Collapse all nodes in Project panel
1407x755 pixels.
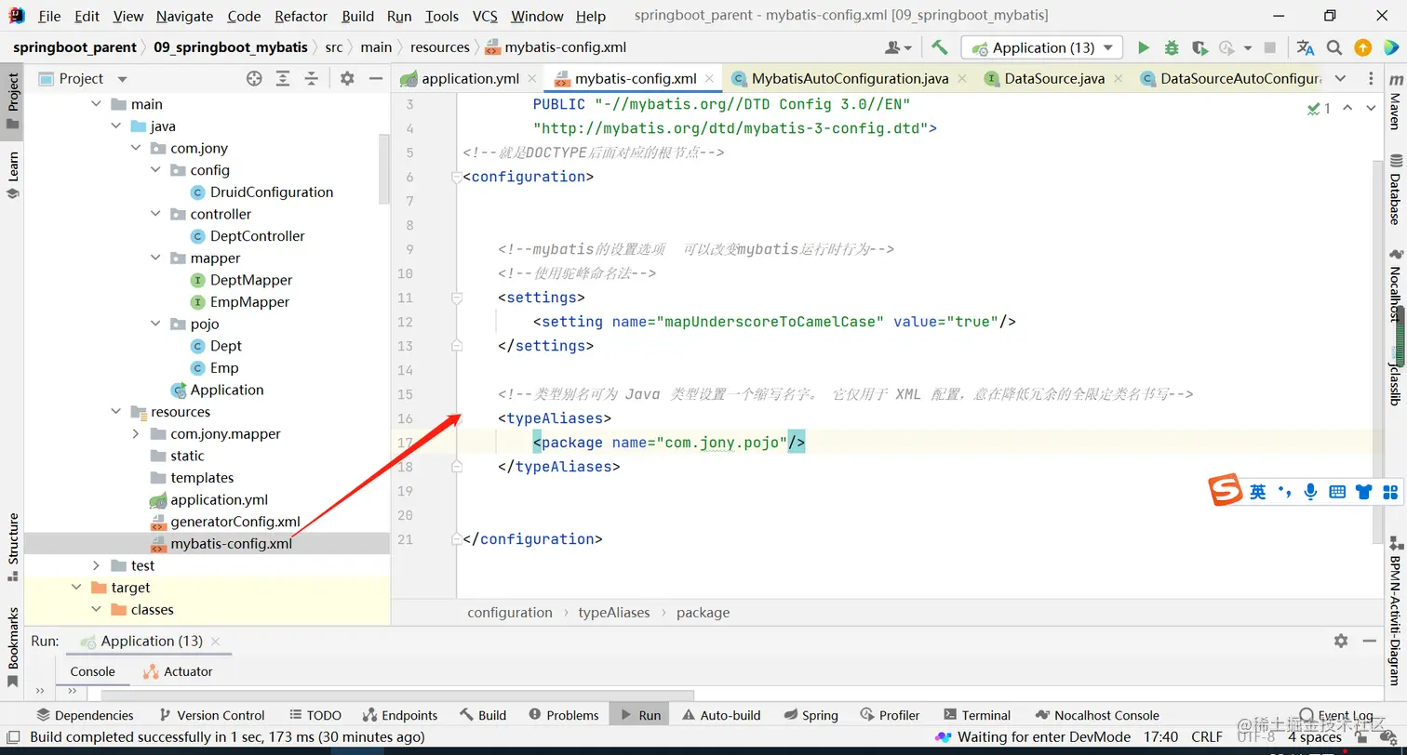pos(312,79)
